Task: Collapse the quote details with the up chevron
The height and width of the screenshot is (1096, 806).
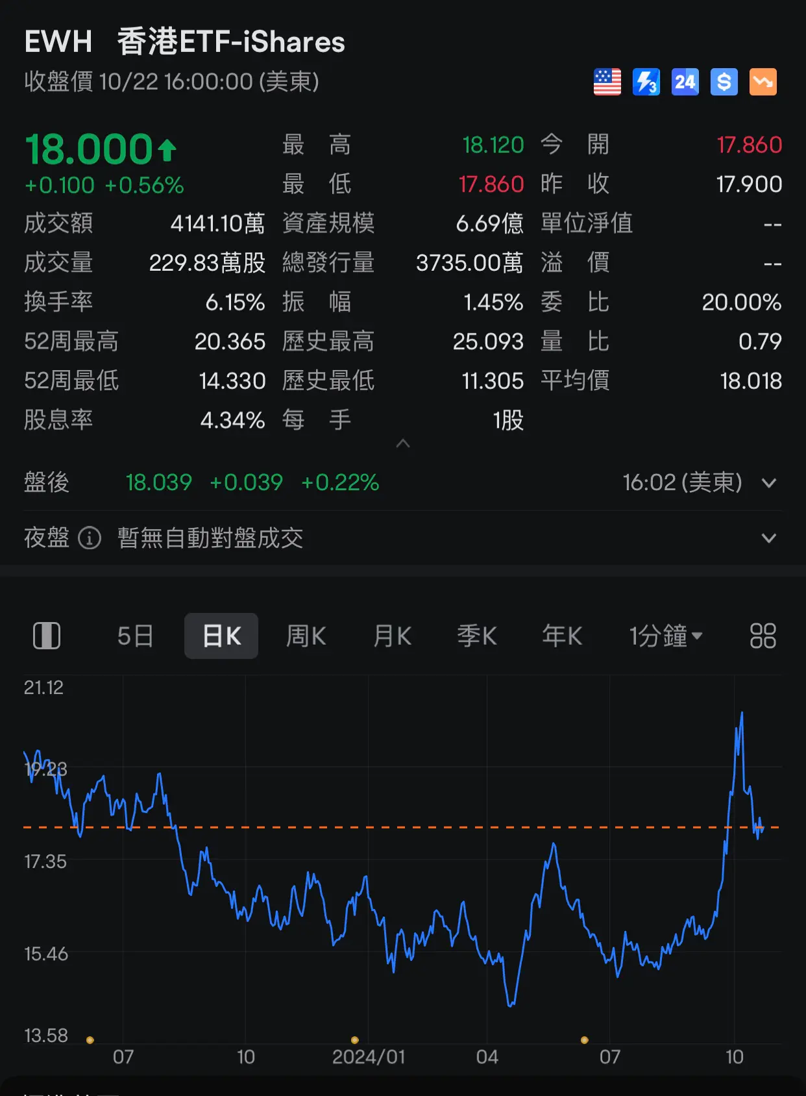Action: 403,443
